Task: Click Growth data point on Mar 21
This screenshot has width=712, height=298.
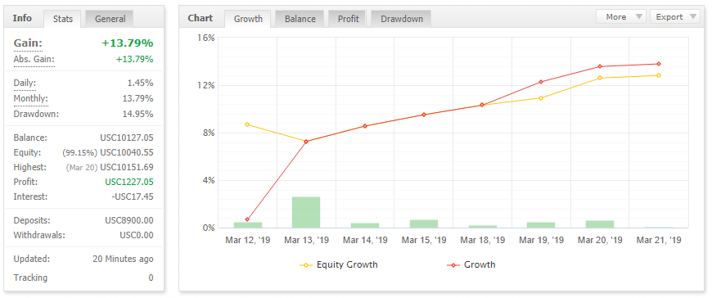Action: coord(659,64)
